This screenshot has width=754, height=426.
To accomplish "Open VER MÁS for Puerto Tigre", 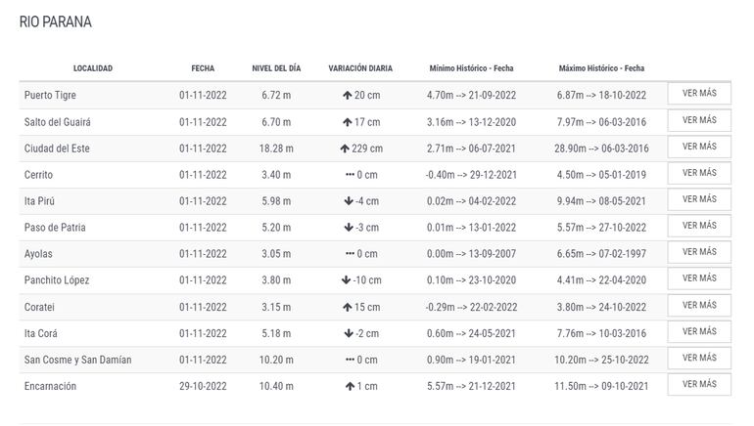I will (x=699, y=94).
